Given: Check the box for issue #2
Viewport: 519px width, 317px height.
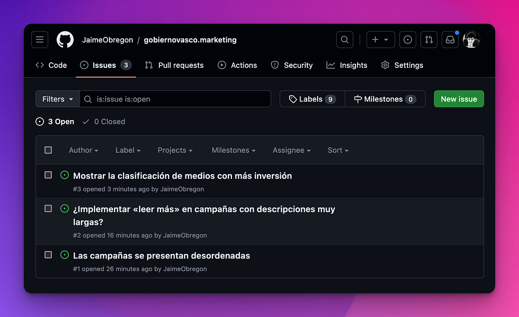Looking at the screenshot, I should [48, 209].
